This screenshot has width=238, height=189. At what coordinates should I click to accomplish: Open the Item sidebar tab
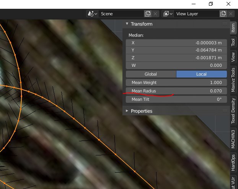click(233, 28)
